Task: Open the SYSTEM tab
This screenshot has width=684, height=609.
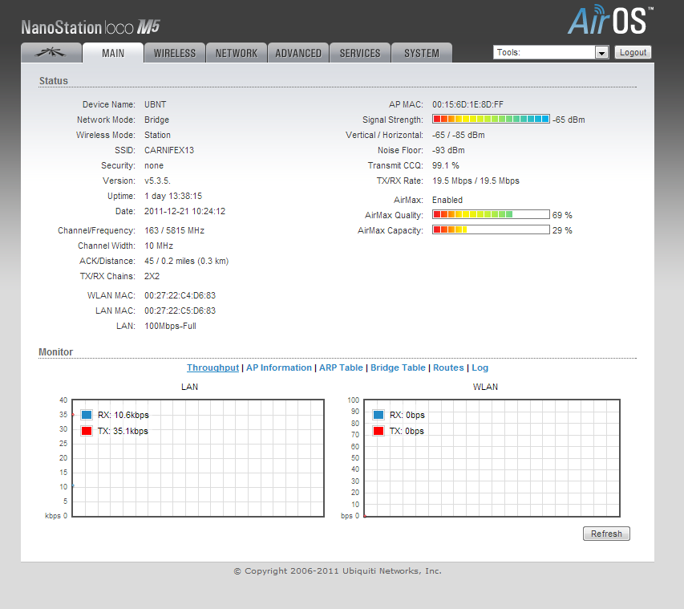Action: (x=422, y=53)
